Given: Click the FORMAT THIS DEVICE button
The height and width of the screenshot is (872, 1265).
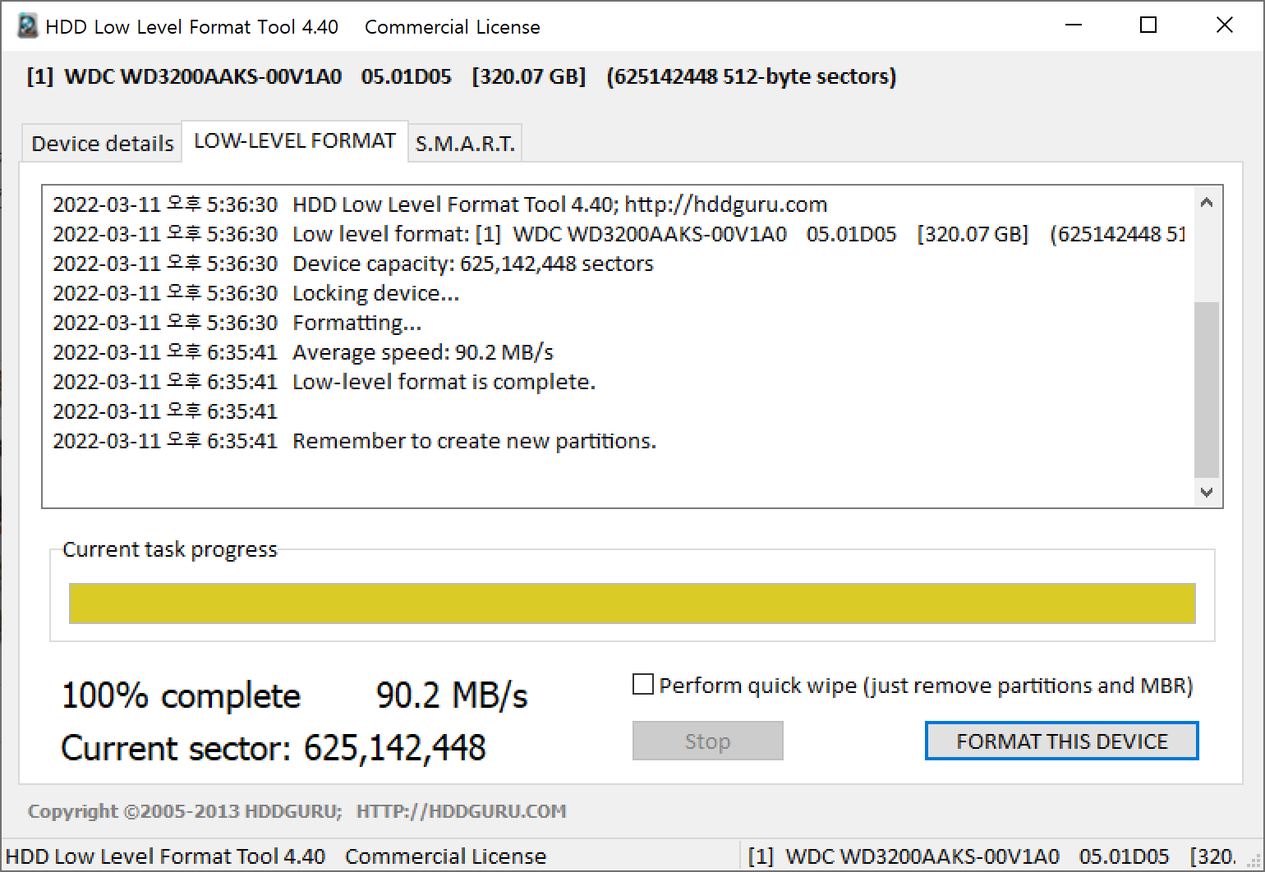Looking at the screenshot, I should pyautogui.click(x=1061, y=741).
